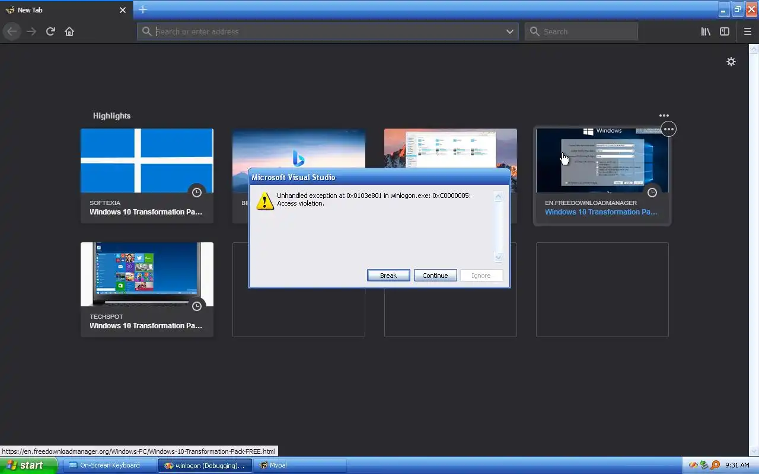Click the dialog message scroll-down arrow
This screenshot has height=474, width=759.
pos(498,257)
